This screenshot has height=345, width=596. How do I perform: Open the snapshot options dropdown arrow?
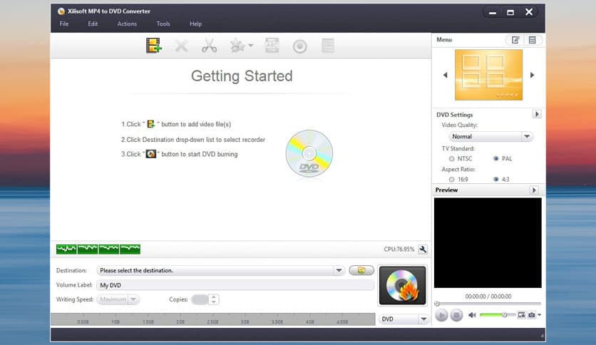coord(539,315)
